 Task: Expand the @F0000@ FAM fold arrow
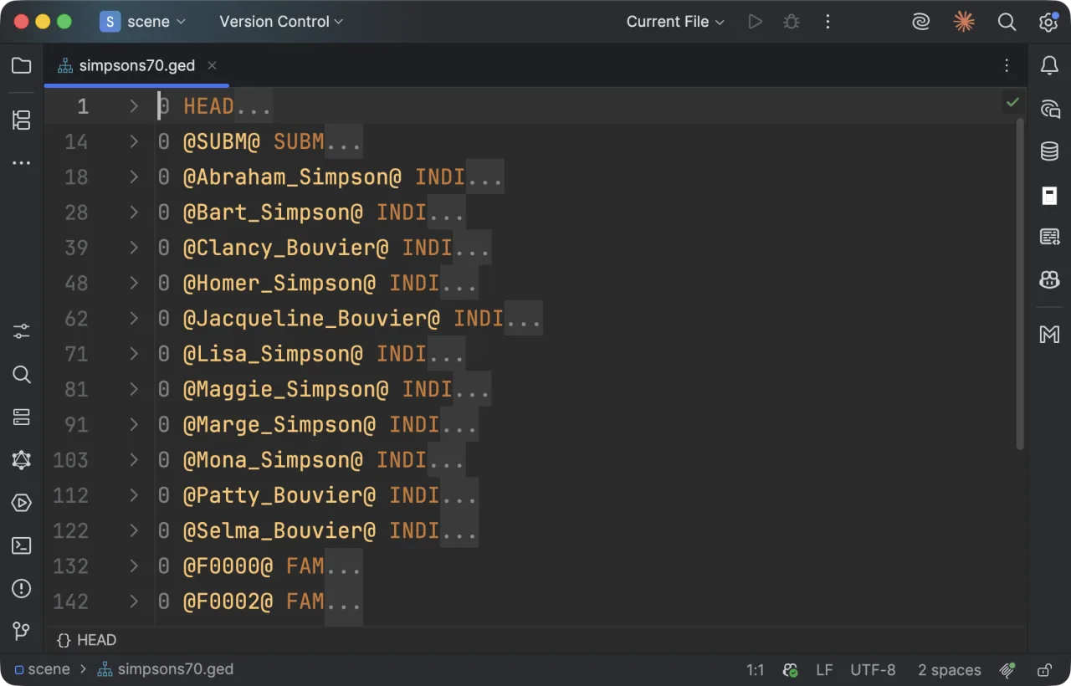(x=134, y=566)
